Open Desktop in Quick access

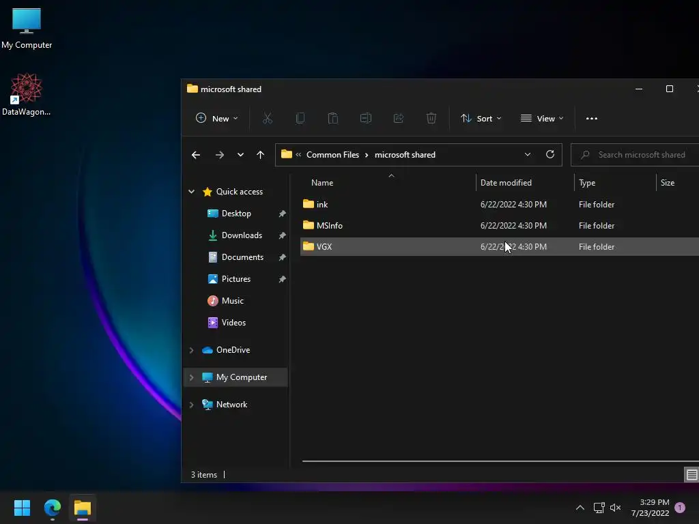click(x=236, y=214)
